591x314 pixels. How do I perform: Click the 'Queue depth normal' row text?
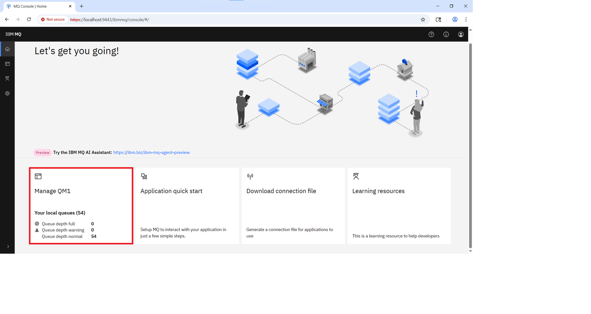pyautogui.click(x=62, y=236)
